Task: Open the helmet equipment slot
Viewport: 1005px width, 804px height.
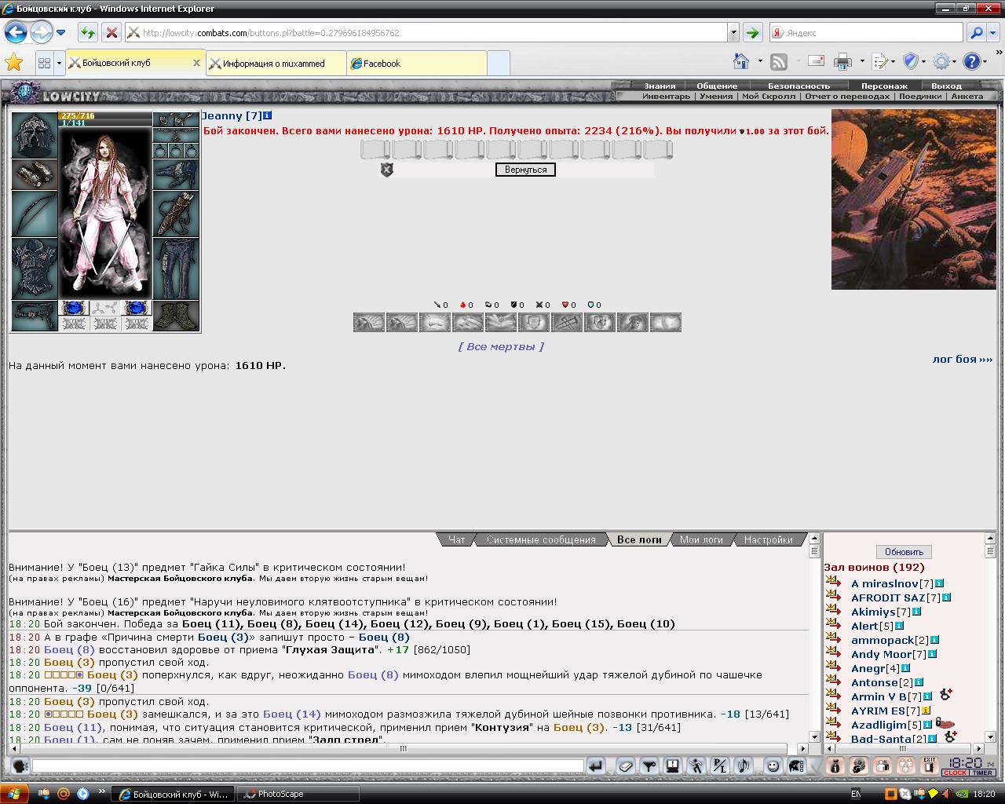Action: [35, 135]
